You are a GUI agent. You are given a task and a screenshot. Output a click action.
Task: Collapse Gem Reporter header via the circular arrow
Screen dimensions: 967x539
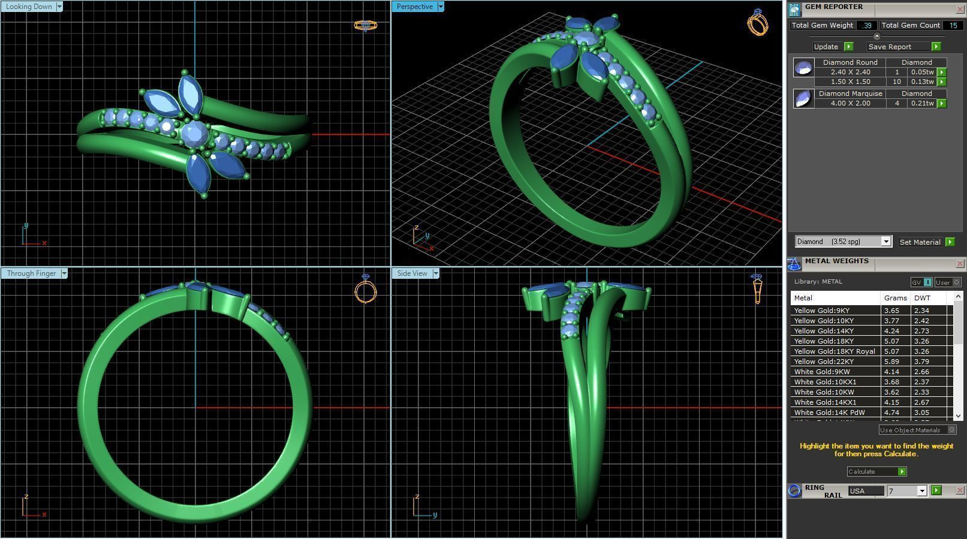point(876,36)
